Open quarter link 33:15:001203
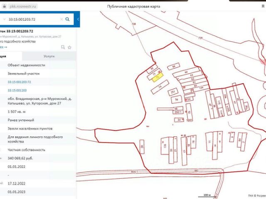 pos(17,90)
